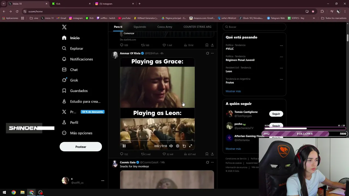This screenshot has width=349, height=196.
Task: Open File Explorer from taskbar
Action: [22, 192]
